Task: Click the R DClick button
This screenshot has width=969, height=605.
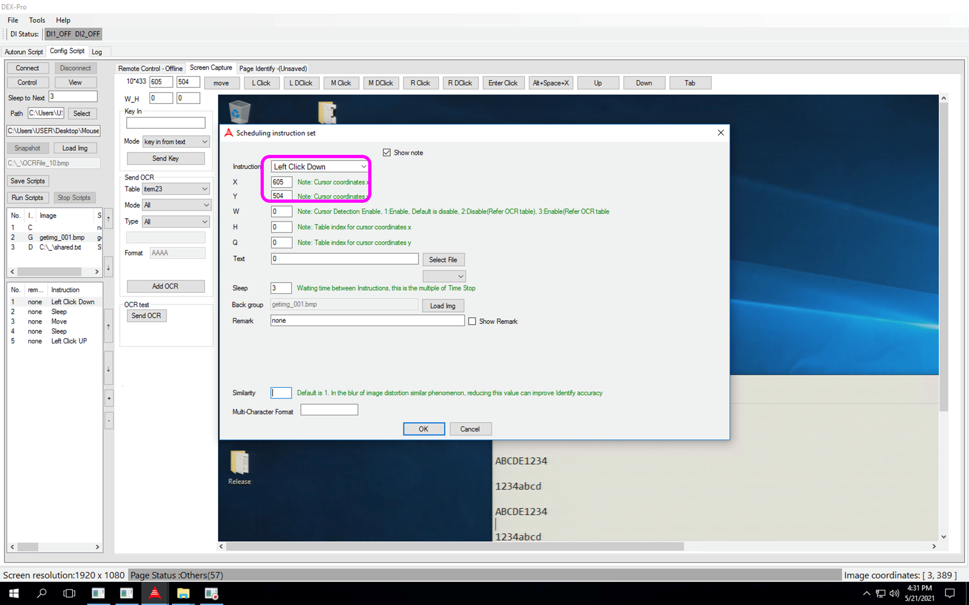Action: [x=460, y=83]
